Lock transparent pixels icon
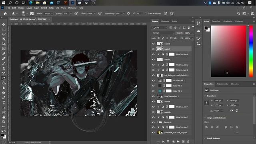The width and height of the screenshot is (256, 144). tap(159, 38)
